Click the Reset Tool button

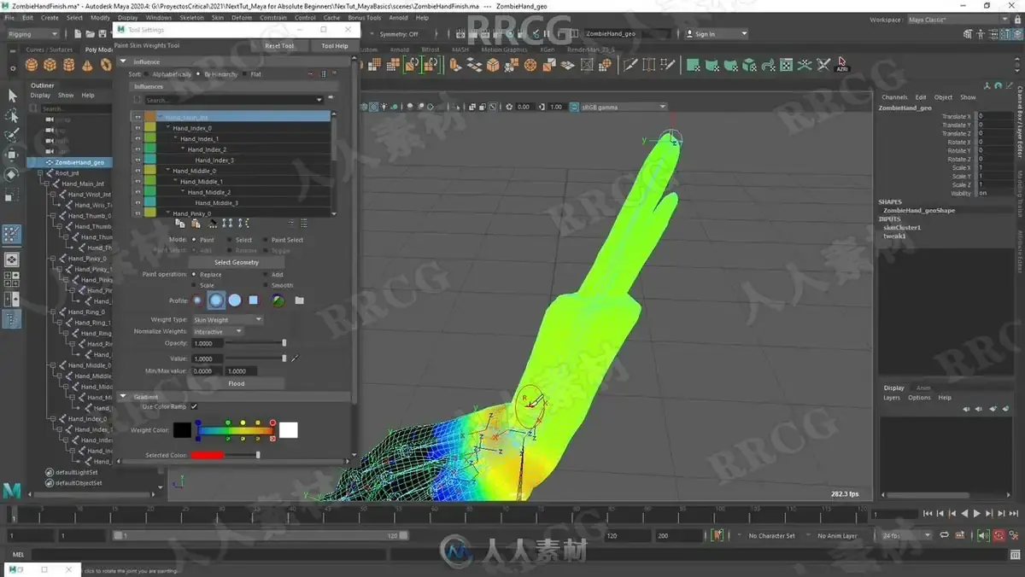click(278, 46)
